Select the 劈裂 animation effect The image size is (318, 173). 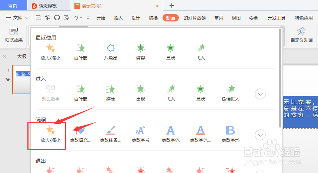pyautogui.click(x=141, y=52)
